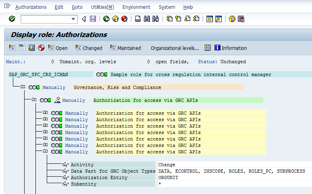Click the red-white Legend circle icon
Screen dimensions: 312x194
41,48
